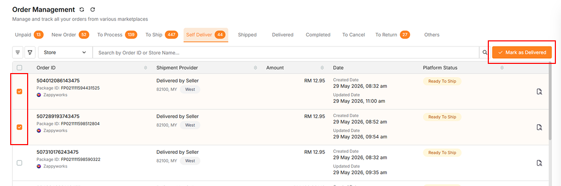Screen dimensions: 561x186
Task: Switch to the Unpaid tab
Action: point(29,35)
